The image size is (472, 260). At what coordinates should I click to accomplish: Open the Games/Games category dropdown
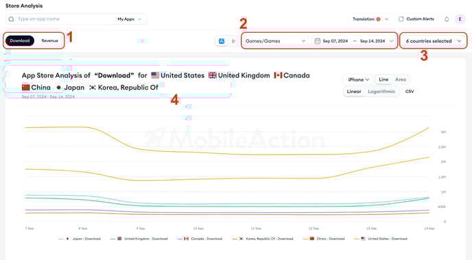[275, 41]
